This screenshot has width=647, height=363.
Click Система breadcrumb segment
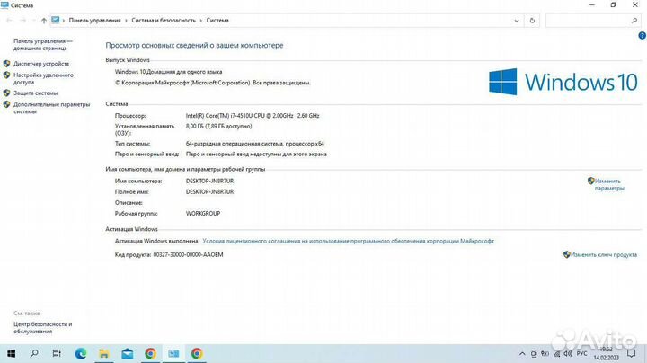click(x=217, y=20)
